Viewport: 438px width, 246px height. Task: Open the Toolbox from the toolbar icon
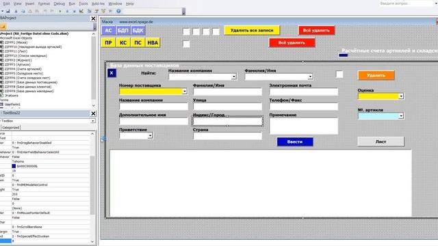click(110, 11)
